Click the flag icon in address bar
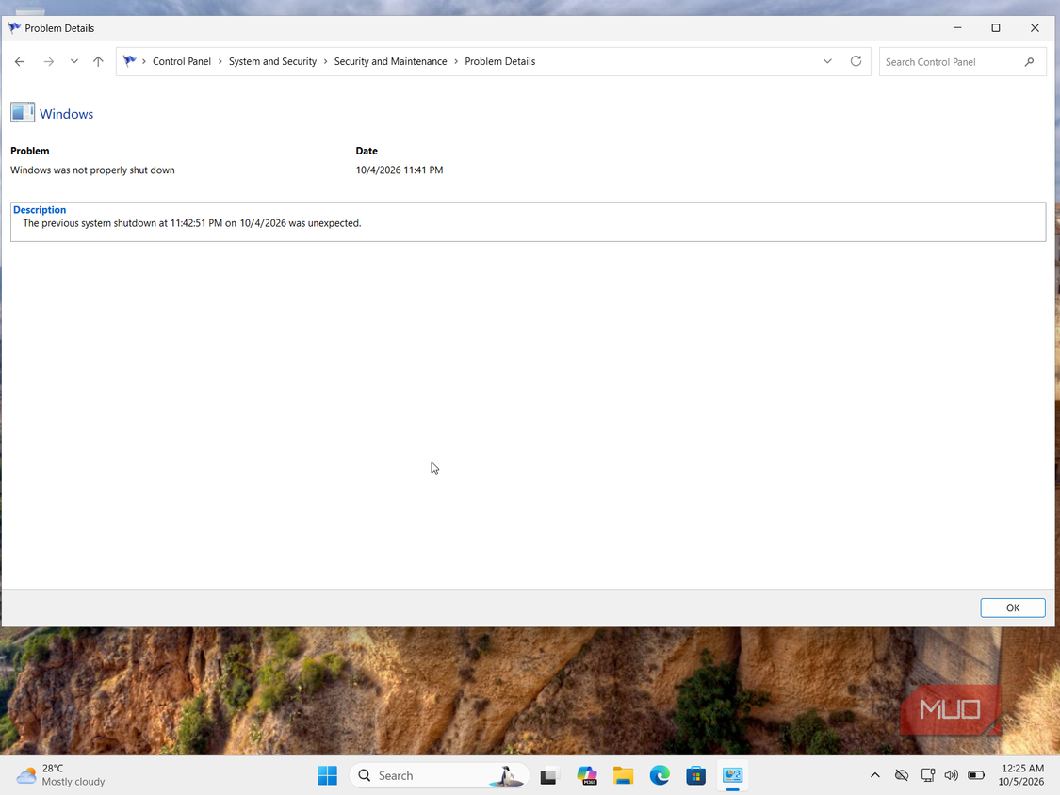This screenshot has height=795, width=1060. click(129, 61)
